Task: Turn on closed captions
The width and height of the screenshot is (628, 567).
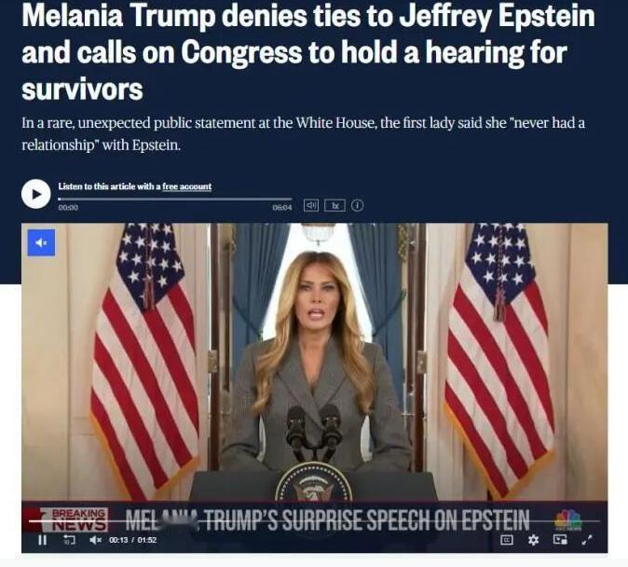Action: click(507, 540)
